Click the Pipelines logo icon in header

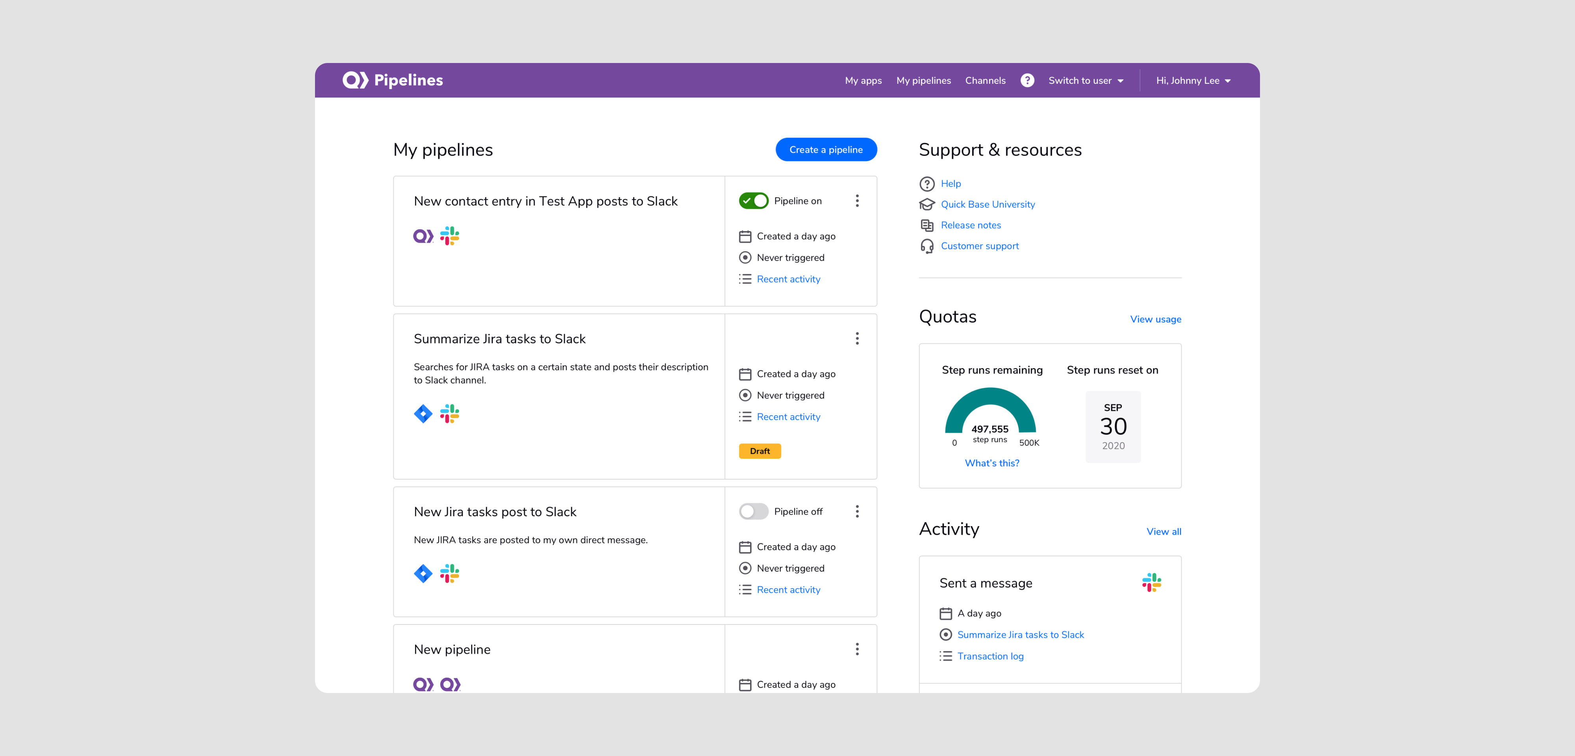coord(354,80)
